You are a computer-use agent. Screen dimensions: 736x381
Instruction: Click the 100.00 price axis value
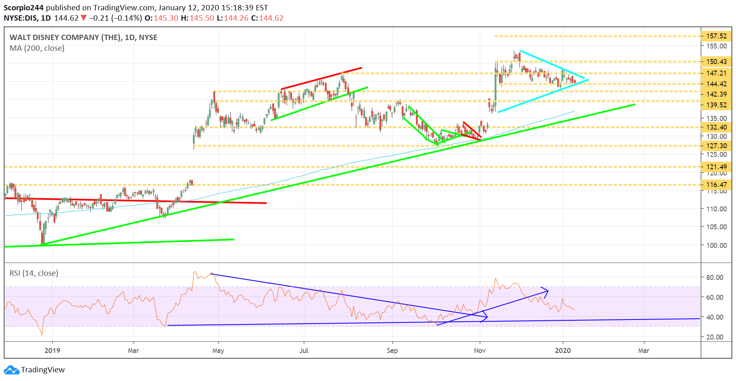pyautogui.click(x=716, y=245)
